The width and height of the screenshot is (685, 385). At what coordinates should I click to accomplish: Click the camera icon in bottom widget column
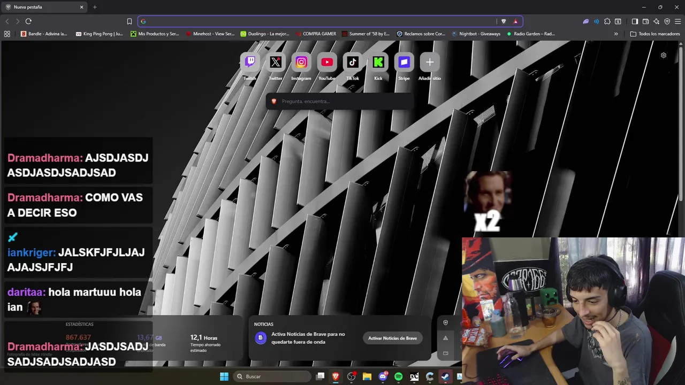445,353
